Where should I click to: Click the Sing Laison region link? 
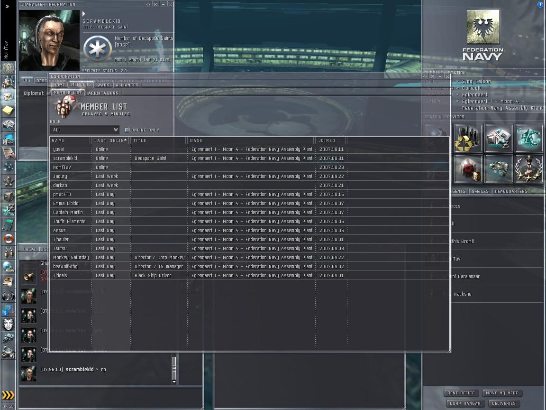click(476, 82)
